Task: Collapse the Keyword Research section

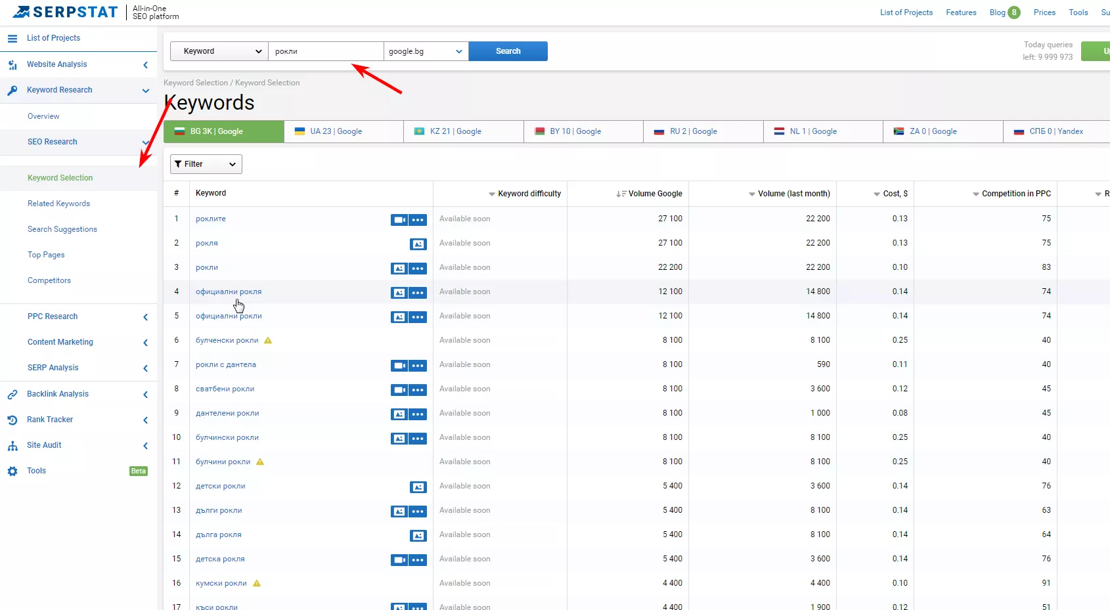Action: point(145,91)
